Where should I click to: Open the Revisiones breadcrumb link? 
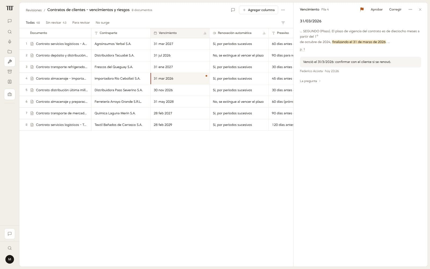[x=34, y=10]
